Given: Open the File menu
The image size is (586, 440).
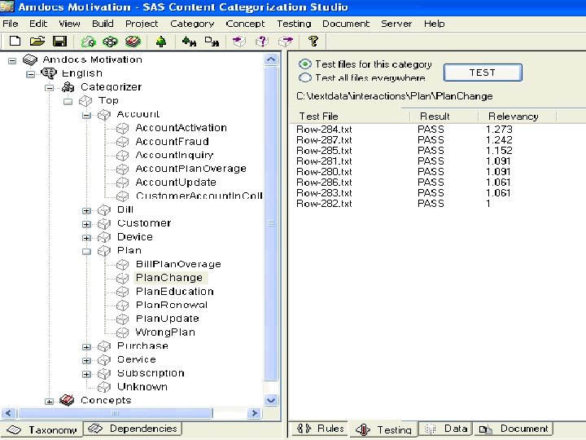Looking at the screenshot, I should click(x=11, y=24).
